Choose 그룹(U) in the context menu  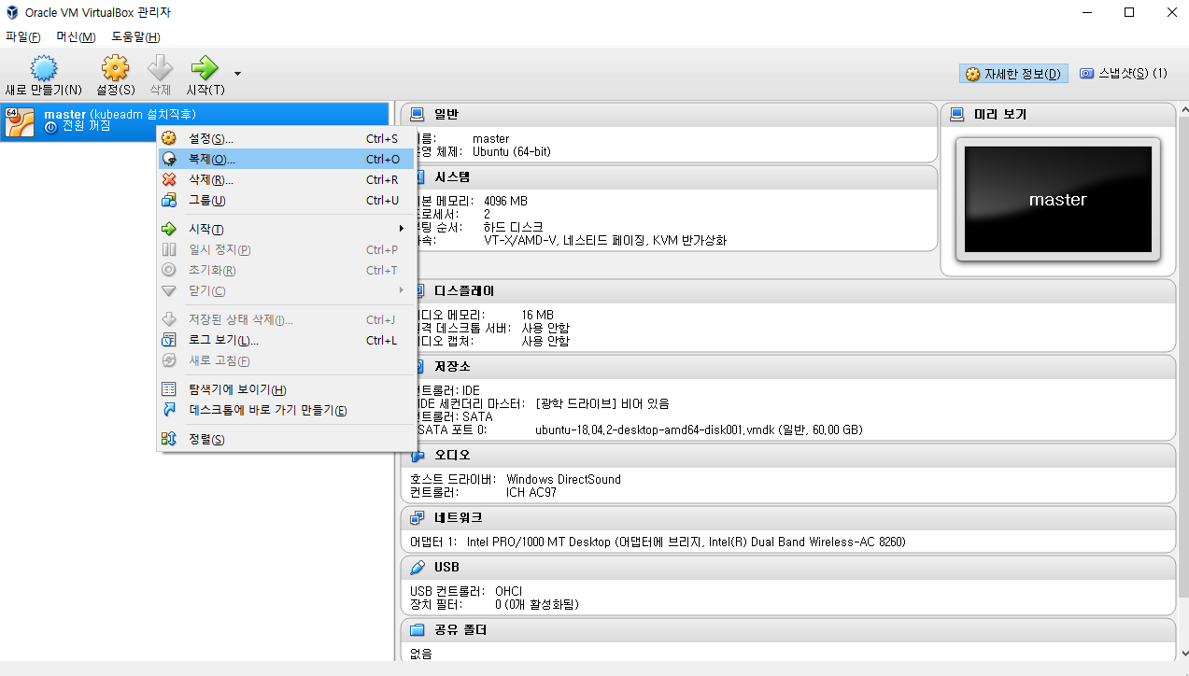(286, 200)
